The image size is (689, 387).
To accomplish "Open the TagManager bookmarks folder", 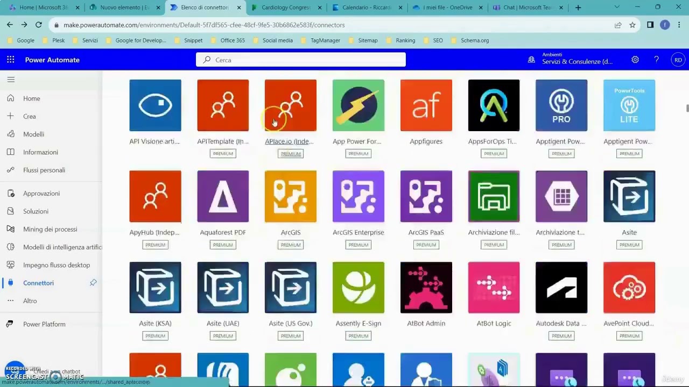I will tap(320, 40).
